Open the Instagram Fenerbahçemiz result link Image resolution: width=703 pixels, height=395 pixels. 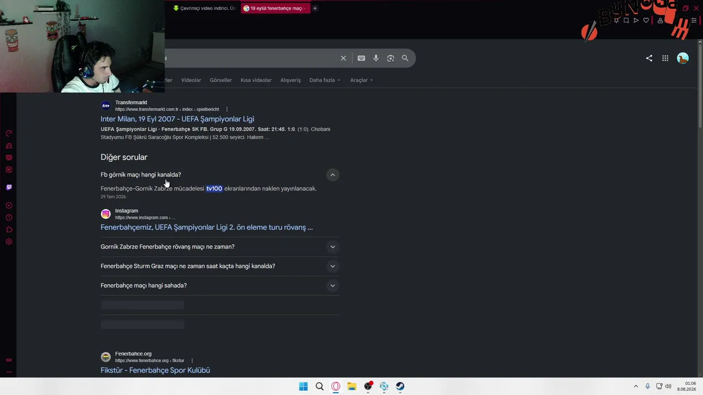[x=207, y=227]
